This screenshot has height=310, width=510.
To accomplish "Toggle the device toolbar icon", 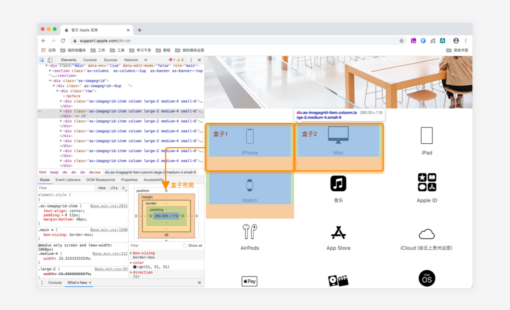I will (50, 60).
